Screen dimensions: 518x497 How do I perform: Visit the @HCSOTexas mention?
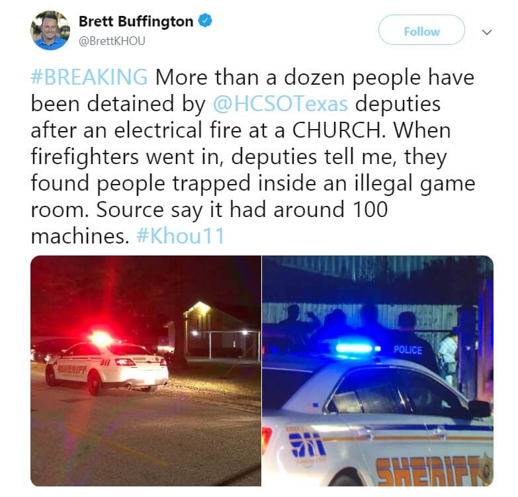280,103
